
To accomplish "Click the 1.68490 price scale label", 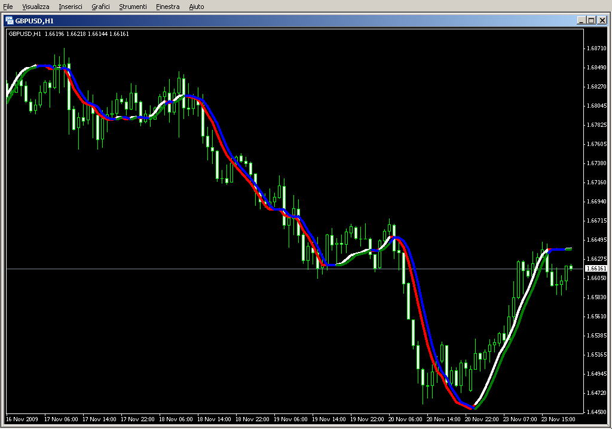I will [x=597, y=67].
